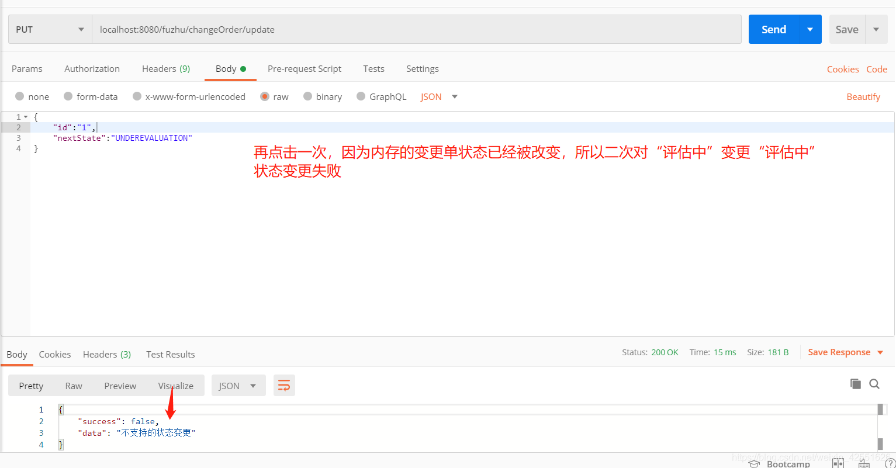Switch response view to Preview

coord(120,386)
